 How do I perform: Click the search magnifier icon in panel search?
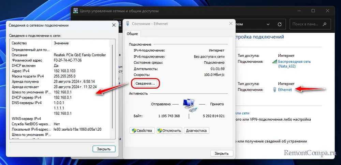324,24
